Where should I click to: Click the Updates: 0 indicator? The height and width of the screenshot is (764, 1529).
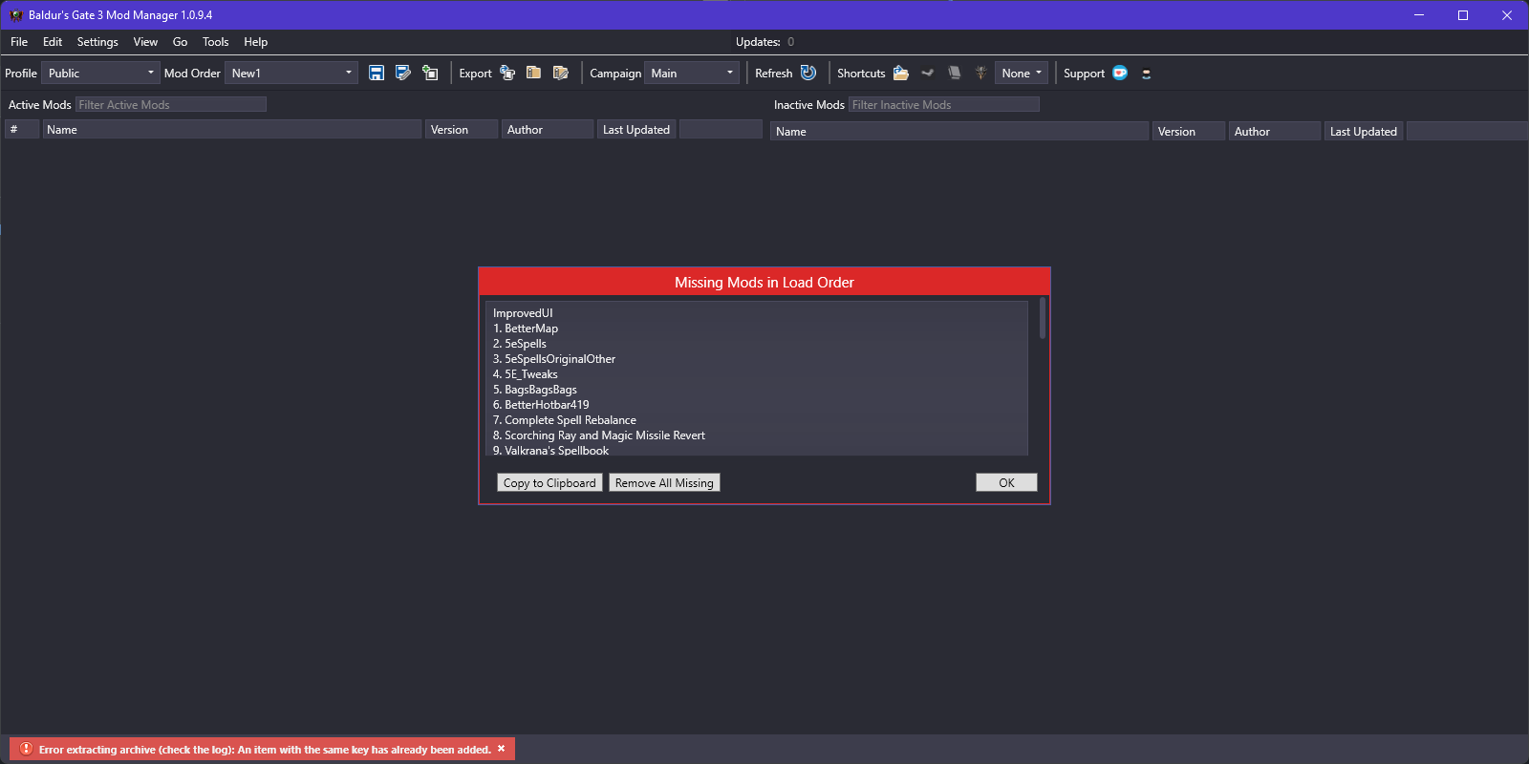(x=764, y=42)
